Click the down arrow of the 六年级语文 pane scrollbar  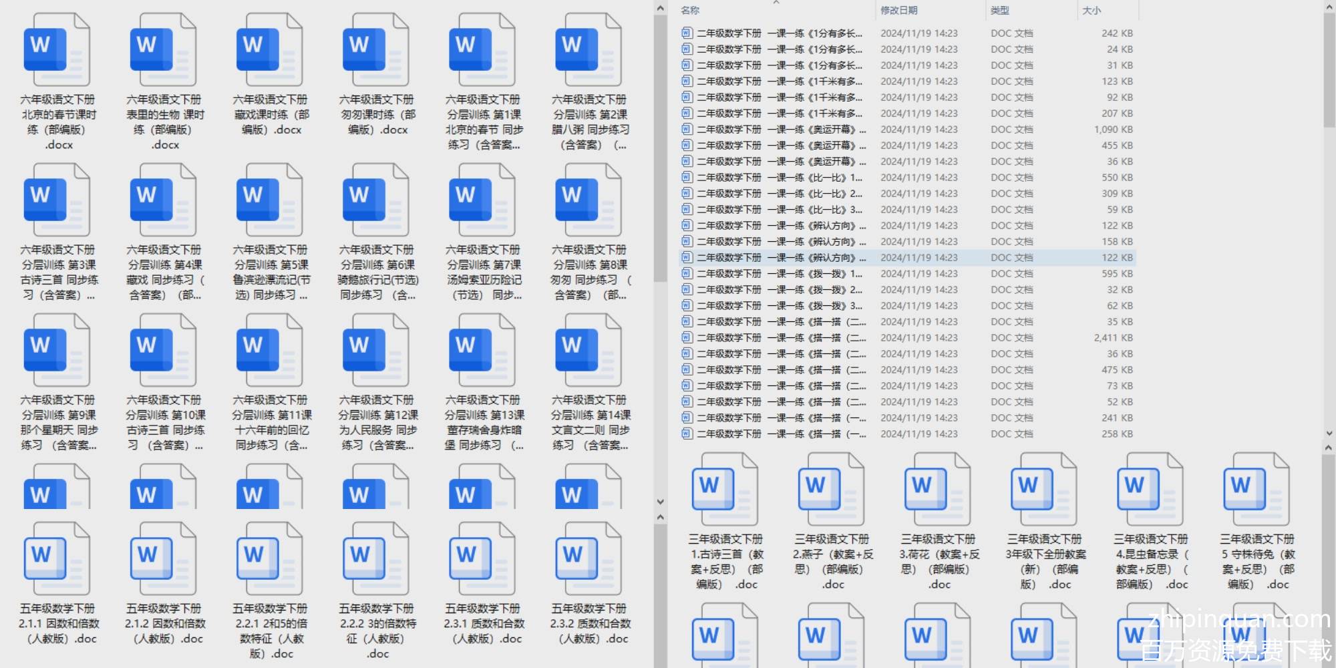tap(661, 502)
